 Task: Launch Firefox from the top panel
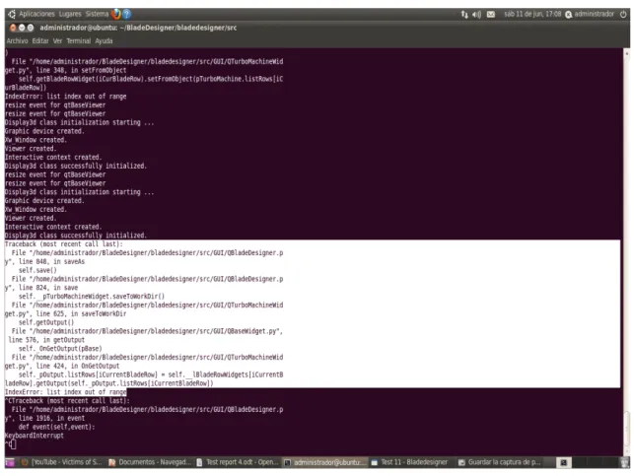(x=116, y=14)
